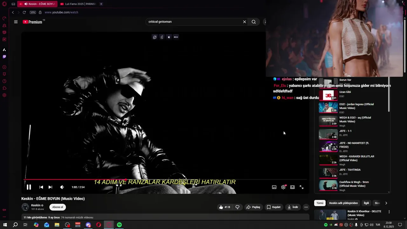Switch to 'Luli Fama 2025' browser tab
The image size is (407, 229).
click(x=78, y=4)
